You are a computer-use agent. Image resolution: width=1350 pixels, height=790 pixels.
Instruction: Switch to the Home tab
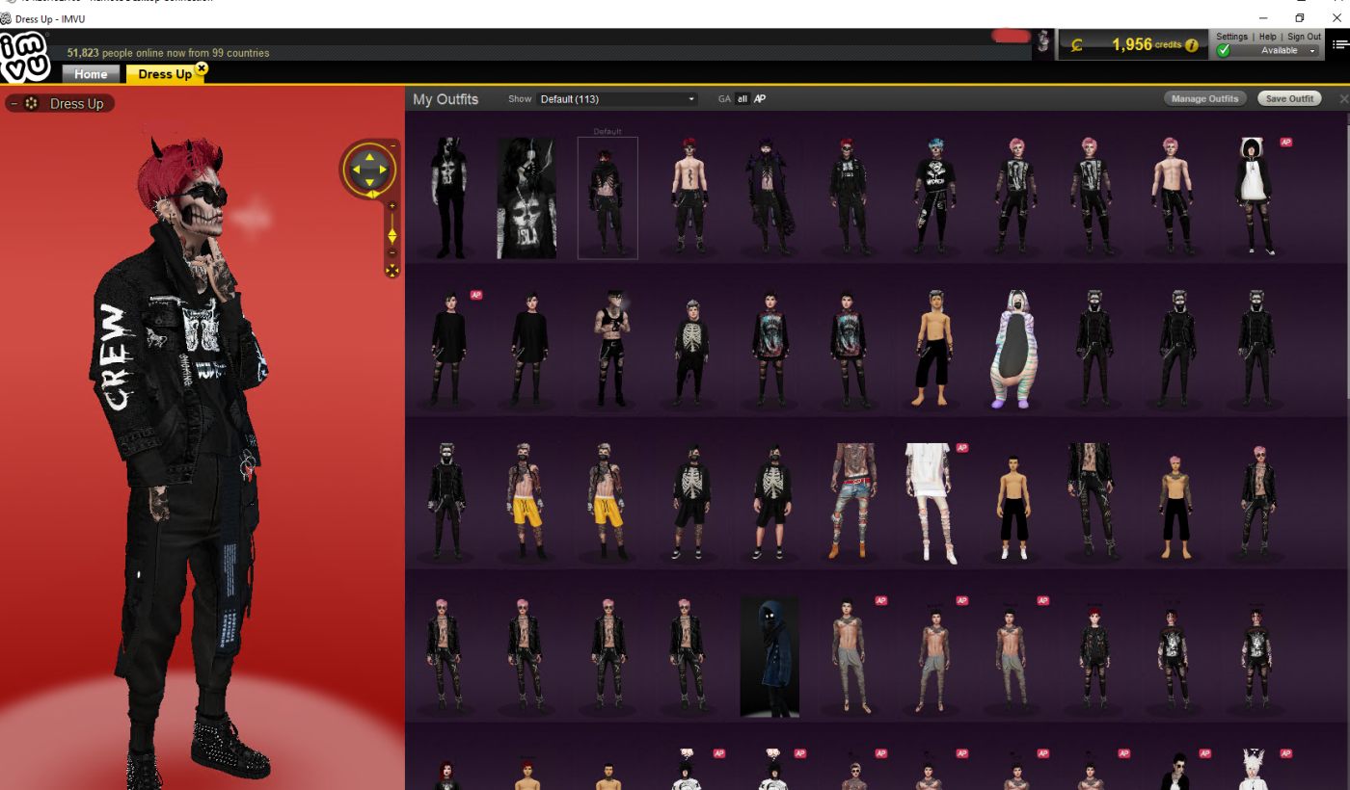coord(91,74)
